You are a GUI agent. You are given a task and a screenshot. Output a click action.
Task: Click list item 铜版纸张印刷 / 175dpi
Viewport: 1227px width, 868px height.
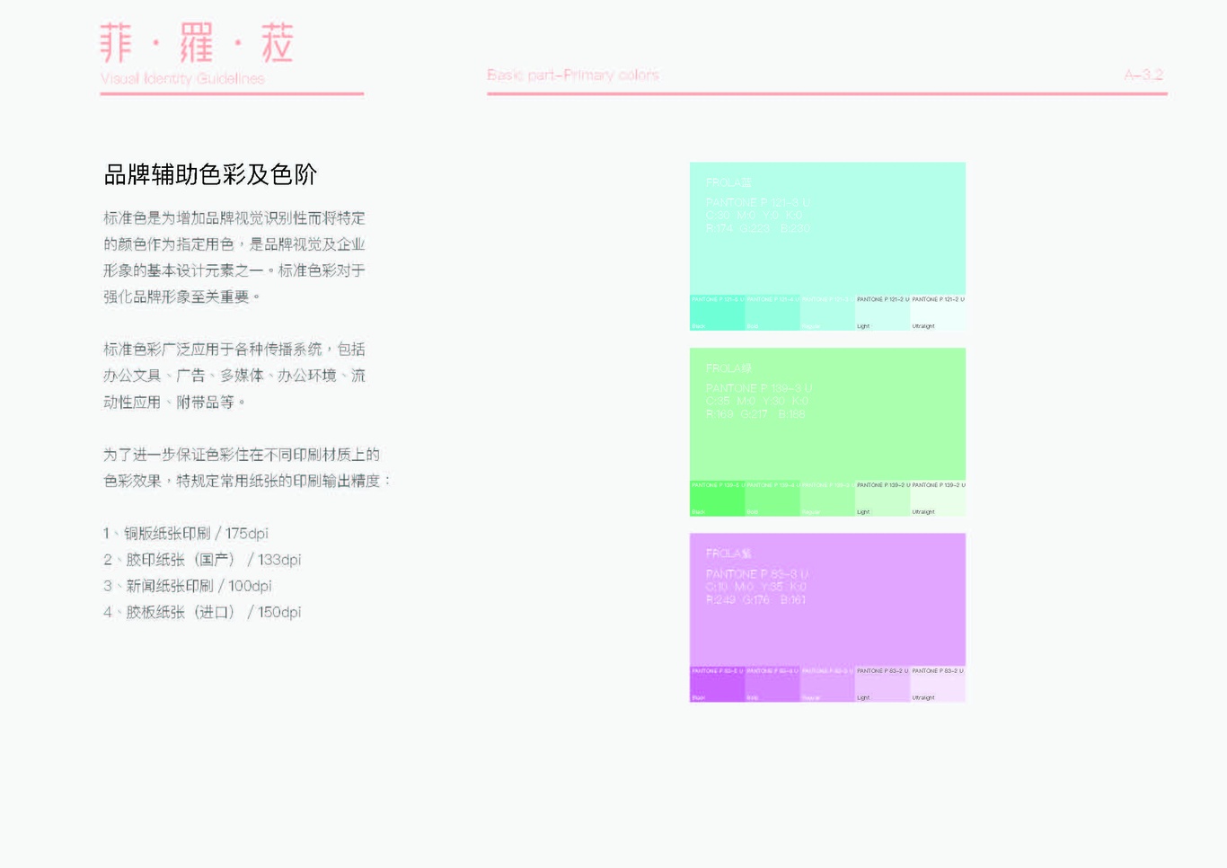pyautogui.click(x=186, y=533)
